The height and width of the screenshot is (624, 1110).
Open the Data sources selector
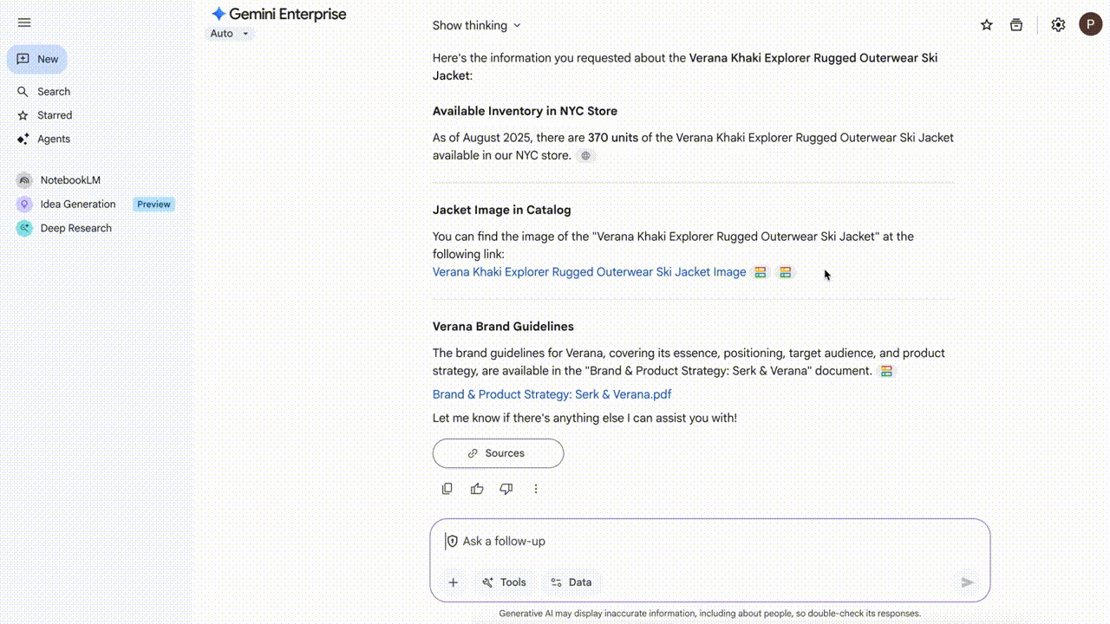(571, 582)
